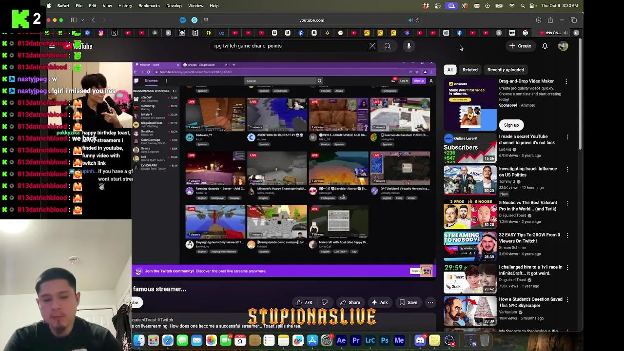Open options for 32 EASY Tips video
624x351 pixels.
click(x=567, y=235)
